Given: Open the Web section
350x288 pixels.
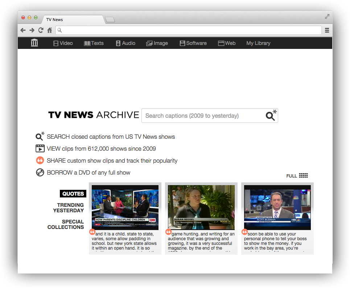Looking at the screenshot, I should [x=227, y=43].
